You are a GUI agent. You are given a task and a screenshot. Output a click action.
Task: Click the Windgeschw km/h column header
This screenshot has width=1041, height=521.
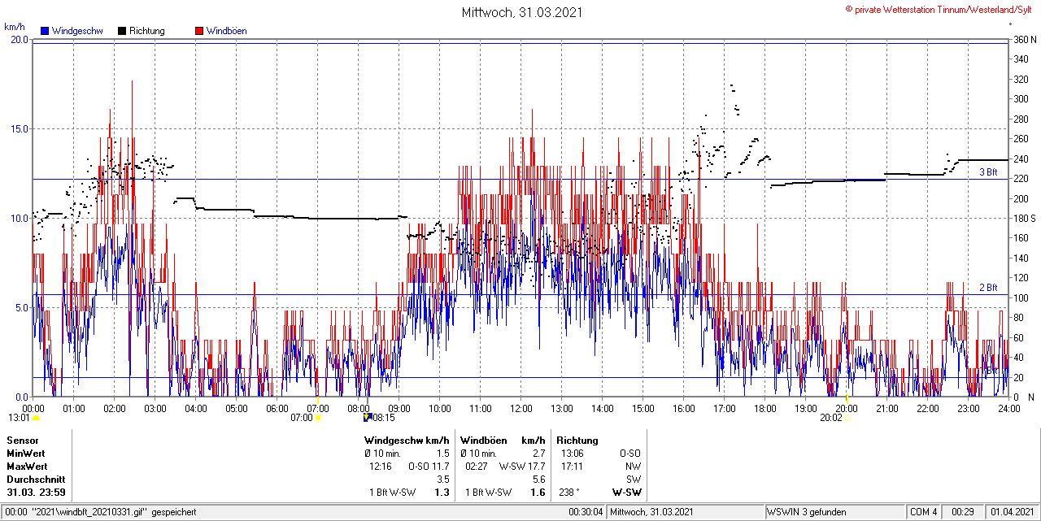[x=407, y=440]
